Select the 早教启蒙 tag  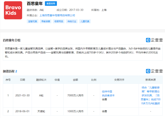[46, 21]
